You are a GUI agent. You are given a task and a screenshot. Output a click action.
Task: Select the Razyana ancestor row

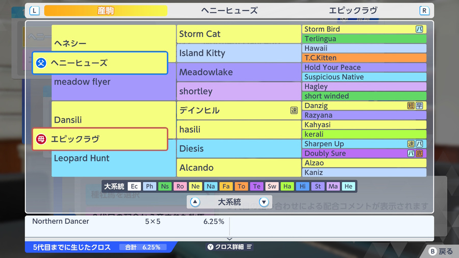tap(364, 115)
